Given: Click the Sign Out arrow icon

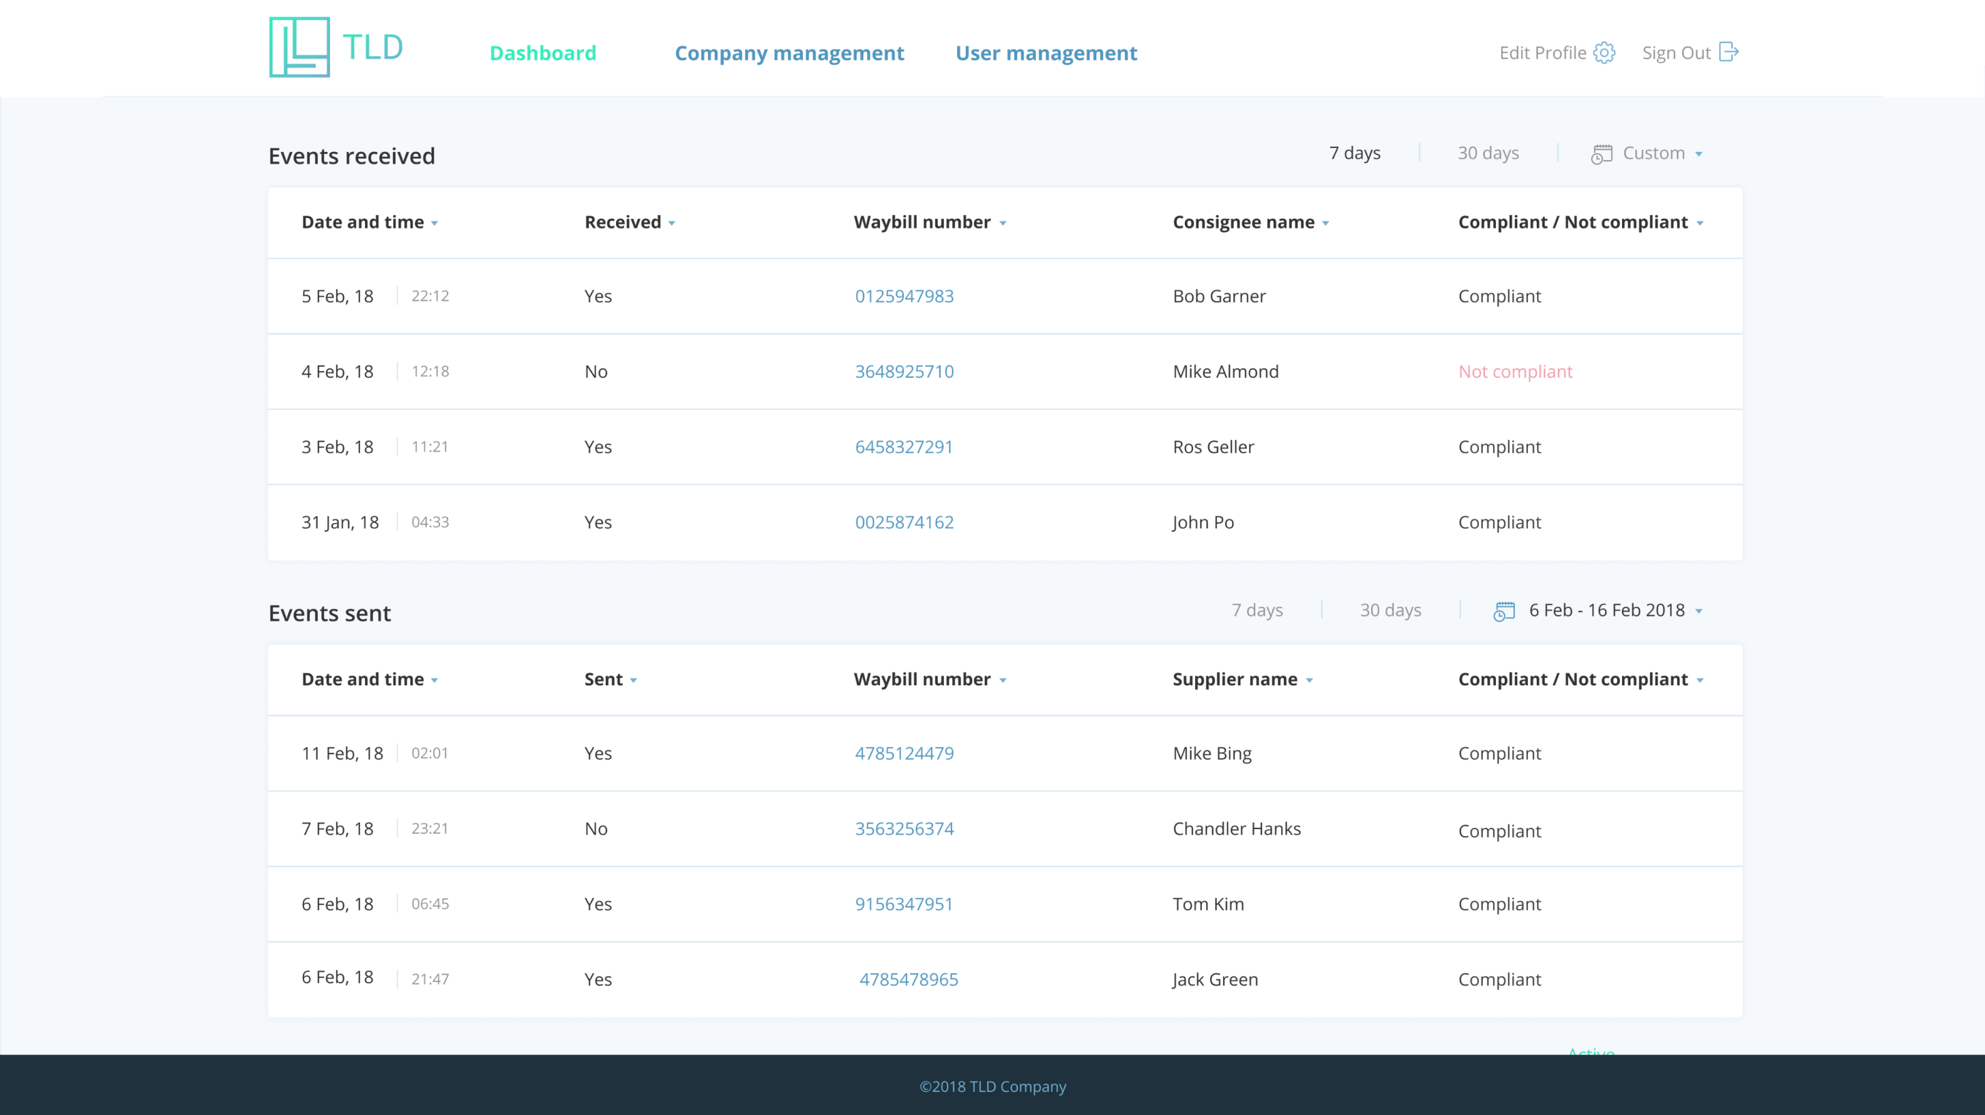Looking at the screenshot, I should (x=1729, y=52).
